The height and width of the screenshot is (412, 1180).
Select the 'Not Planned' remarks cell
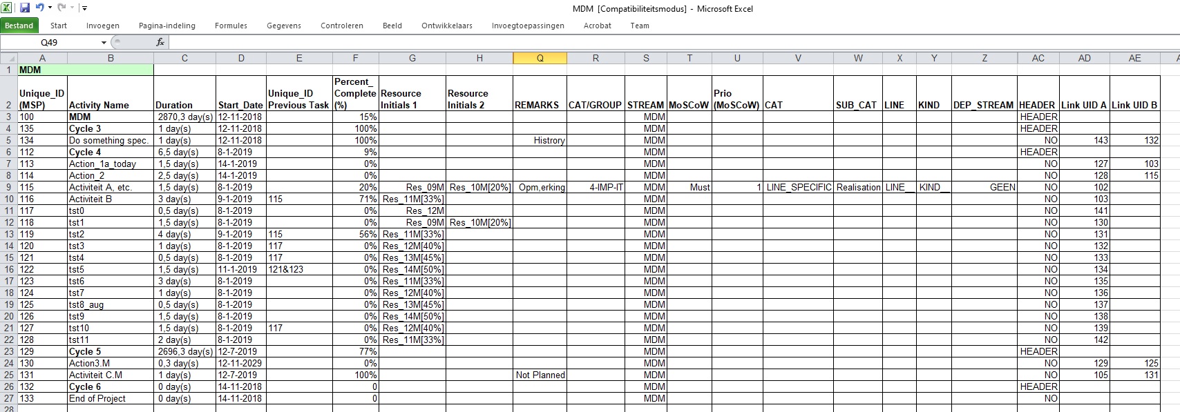coord(540,375)
